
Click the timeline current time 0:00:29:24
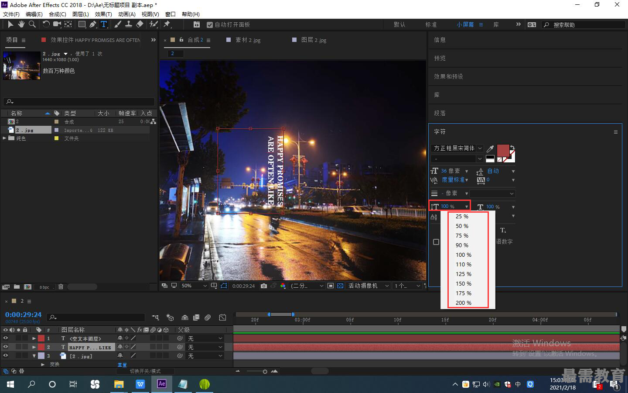click(23, 315)
